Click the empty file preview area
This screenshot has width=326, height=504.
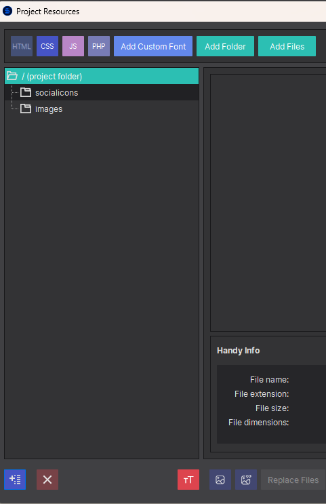click(268, 203)
